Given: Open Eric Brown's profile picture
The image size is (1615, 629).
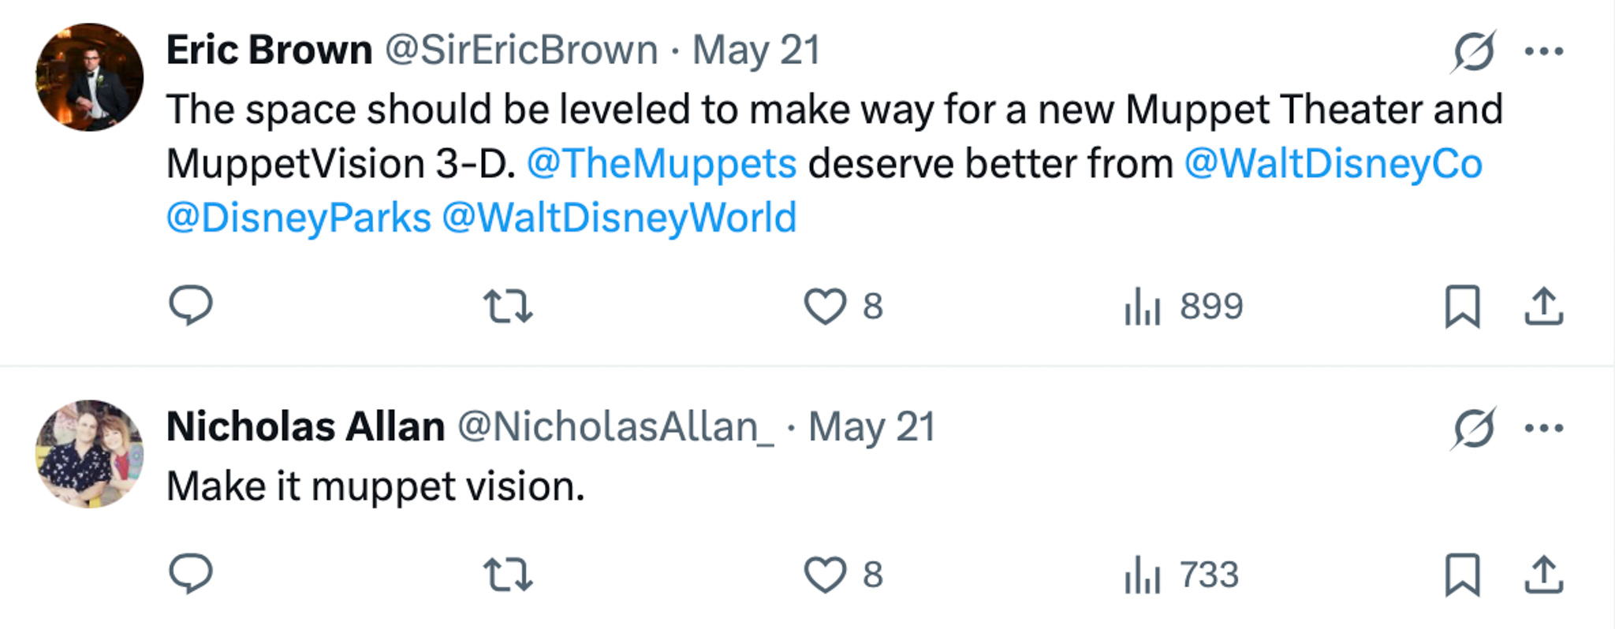Looking at the screenshot, I should (90, 77).
